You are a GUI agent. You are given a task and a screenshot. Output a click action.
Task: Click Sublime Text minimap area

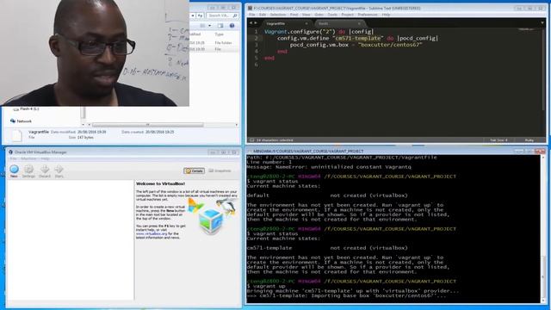[526, 29]
